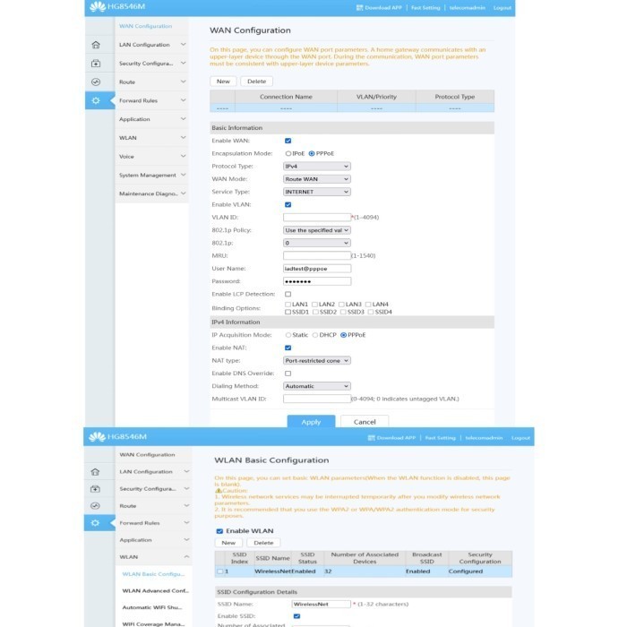Uncheck the Enable WLAN checkbox
The image size is (627, 627).
(219, 531)
